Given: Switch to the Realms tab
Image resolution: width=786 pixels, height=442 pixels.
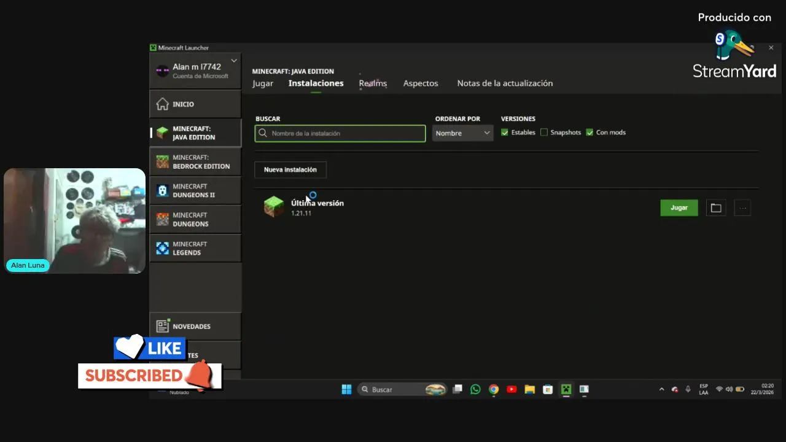Looking at the screenshot, I should (x=373, y=83).
